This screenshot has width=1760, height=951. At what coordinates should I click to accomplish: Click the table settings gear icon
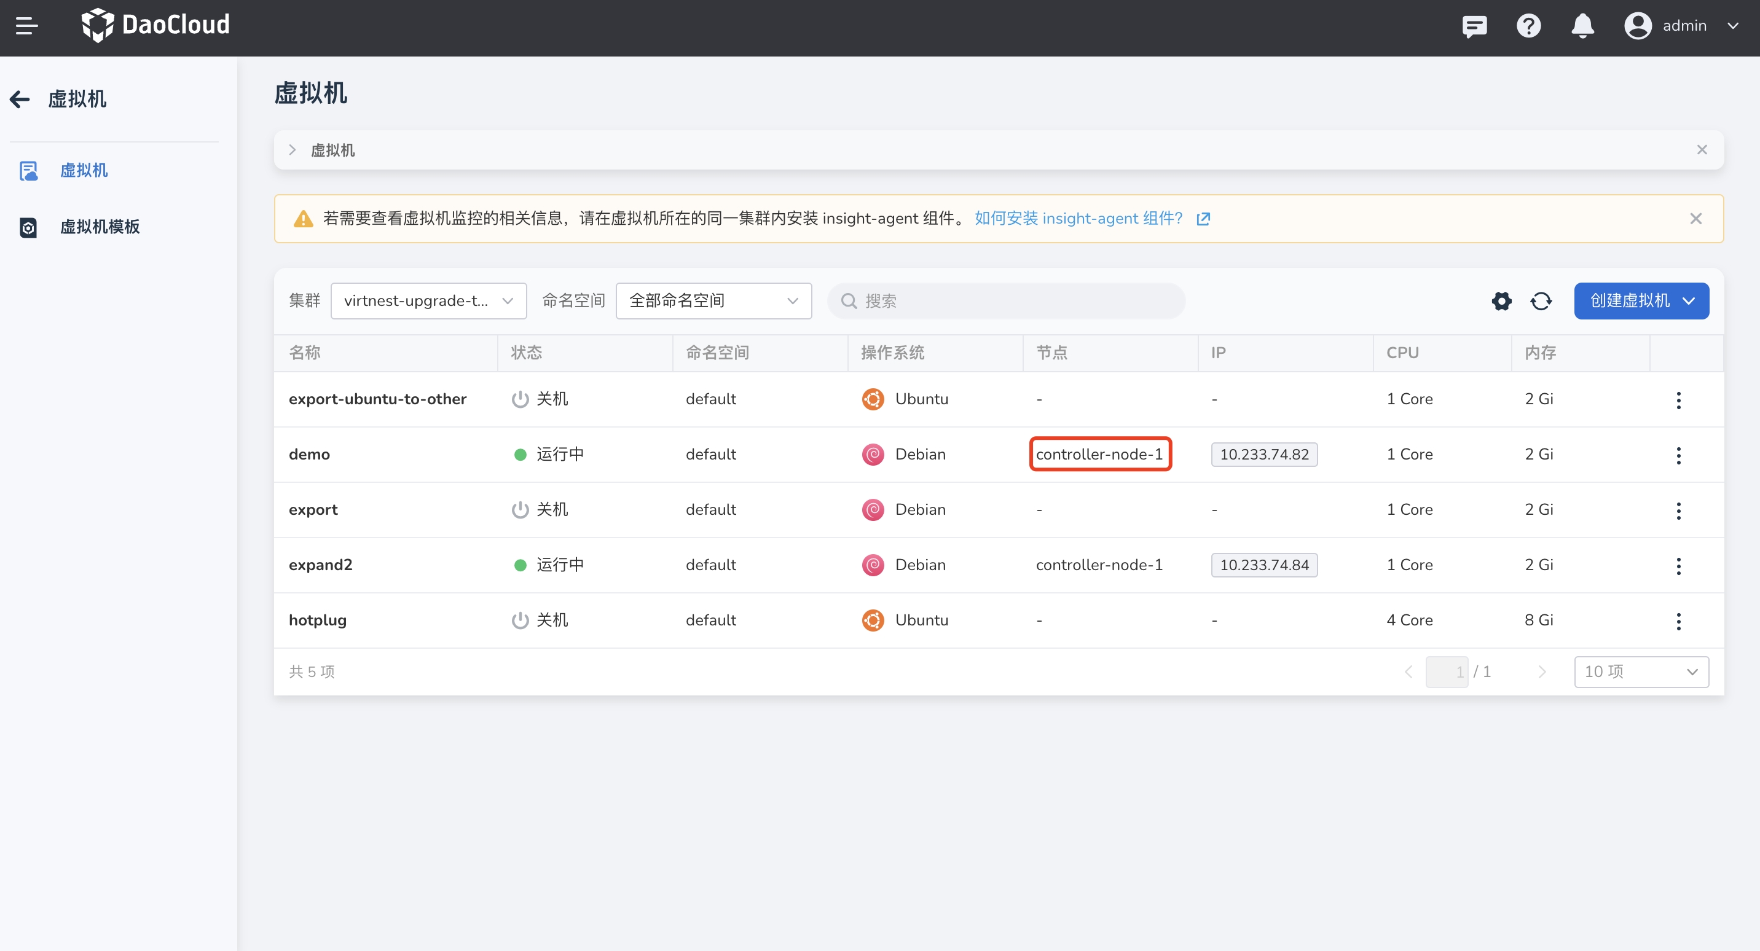tap(1501, 300)
